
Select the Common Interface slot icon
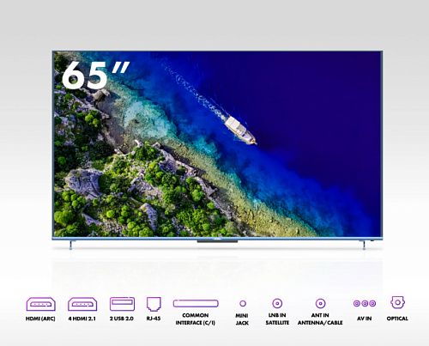click(x=196, y=303)
